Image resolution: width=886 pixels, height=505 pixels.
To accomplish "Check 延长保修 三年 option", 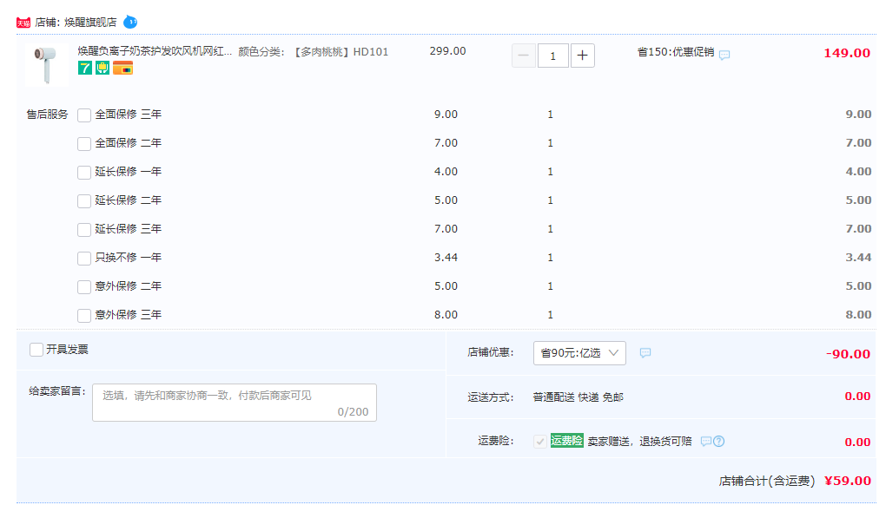I will pos(84,230).
